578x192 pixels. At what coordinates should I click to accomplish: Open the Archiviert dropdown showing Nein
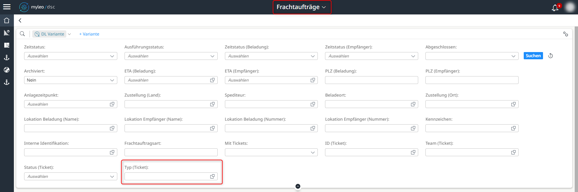[x=71, y=80]
